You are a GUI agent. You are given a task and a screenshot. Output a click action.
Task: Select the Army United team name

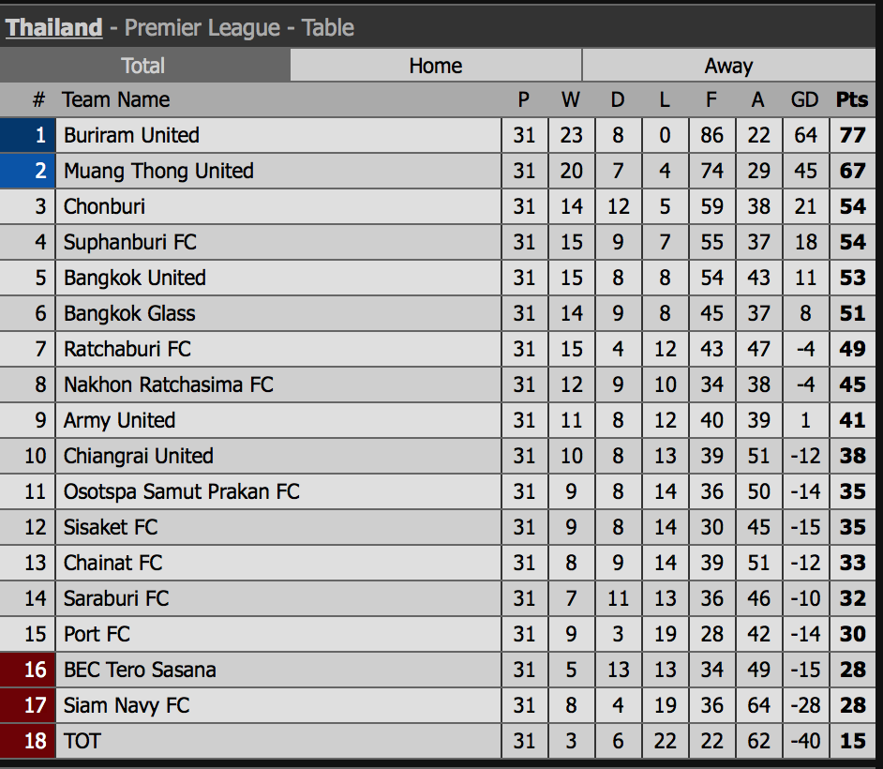[x=119, y=420]
